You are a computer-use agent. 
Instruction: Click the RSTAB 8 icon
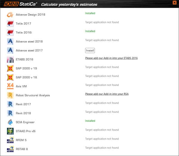(x=10, y=149)
